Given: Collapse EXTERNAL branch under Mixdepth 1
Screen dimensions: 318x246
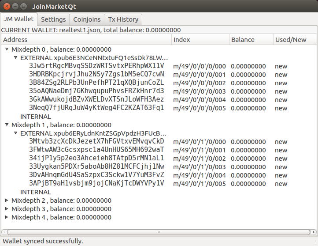Looking at the screenshot, I should (x=16, y=133).
